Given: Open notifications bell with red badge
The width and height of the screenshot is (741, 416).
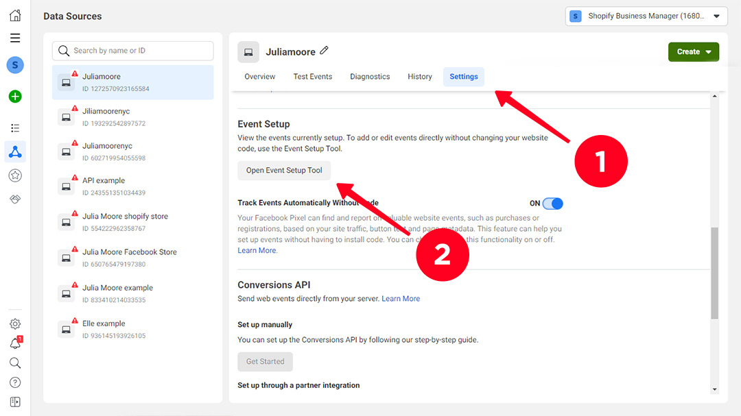Looking at the screenshot, I should pos(15,343).
